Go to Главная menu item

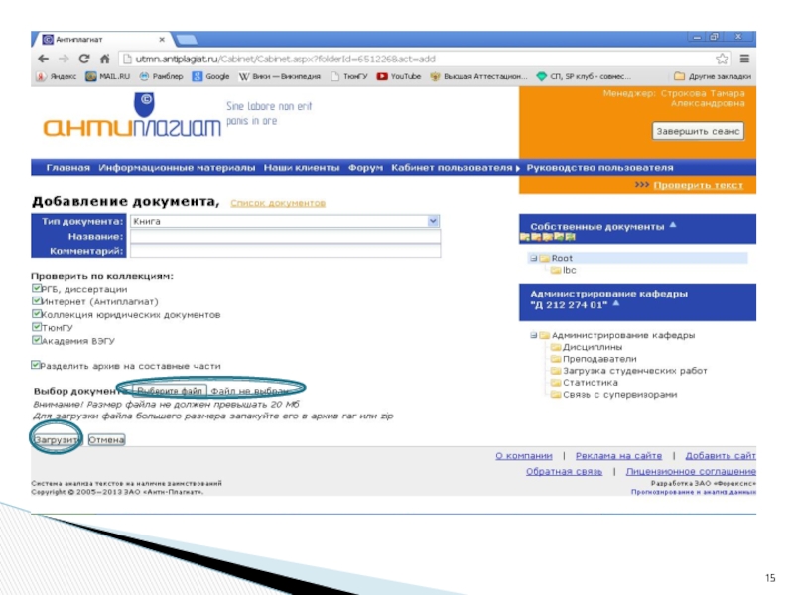click(x=67, y=167)
